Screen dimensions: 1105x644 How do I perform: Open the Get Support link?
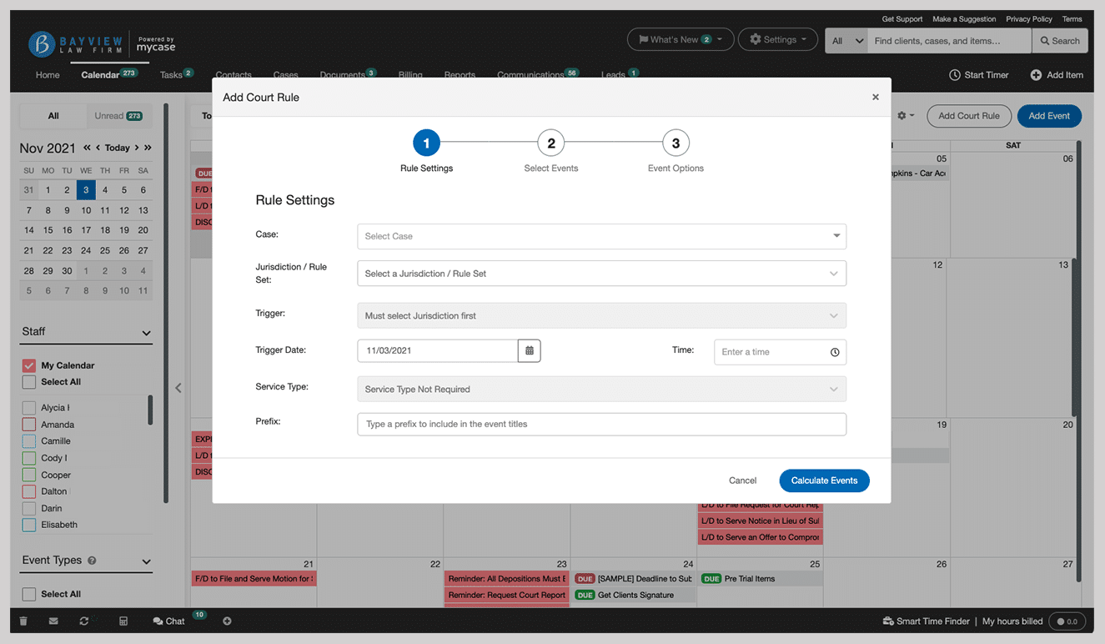(902, 18)
